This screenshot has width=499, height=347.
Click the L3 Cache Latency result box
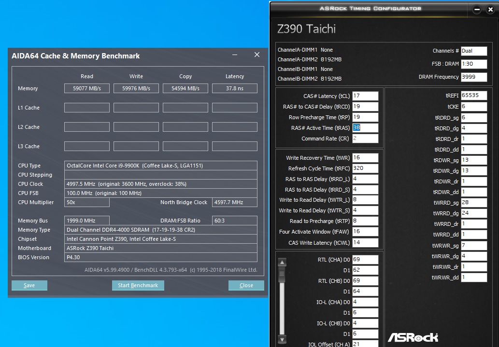[x=235, y=146]
